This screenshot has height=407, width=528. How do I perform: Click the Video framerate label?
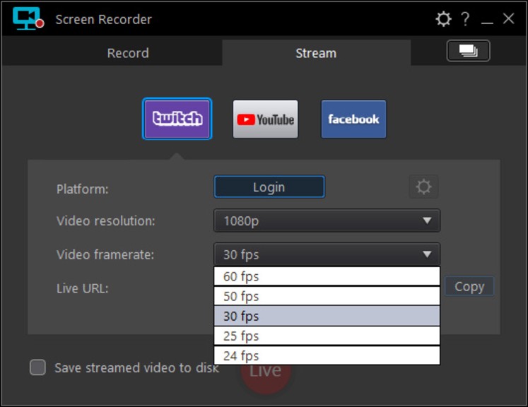(105, 254)
